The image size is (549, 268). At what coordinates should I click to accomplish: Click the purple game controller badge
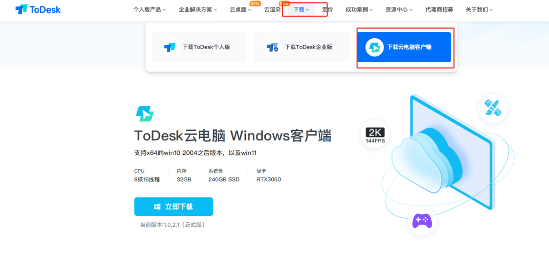click(422, 221)
